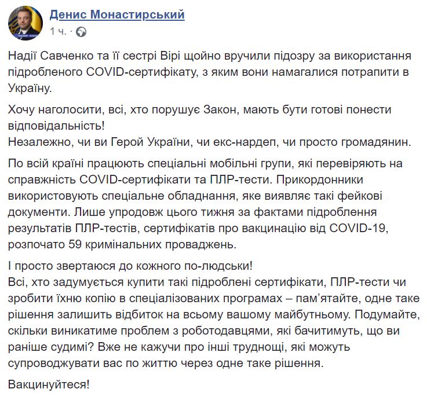Image resolution: width=427 pixels, height=400 pixels.
Task: Click the public audience globe icon
Action: (81, 31)
